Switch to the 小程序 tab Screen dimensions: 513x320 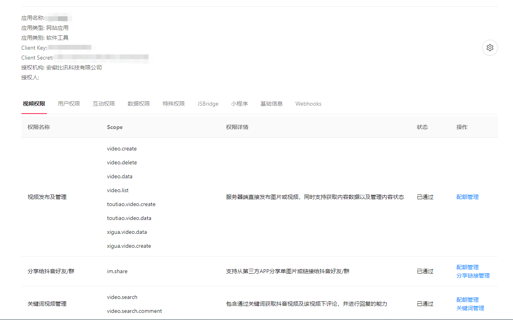pos(239,104)
